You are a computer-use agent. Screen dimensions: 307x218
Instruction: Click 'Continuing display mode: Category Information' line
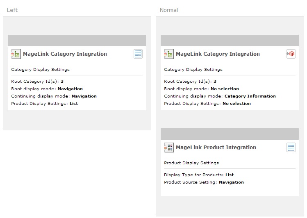pyautogui.click(x=220, y=96)
